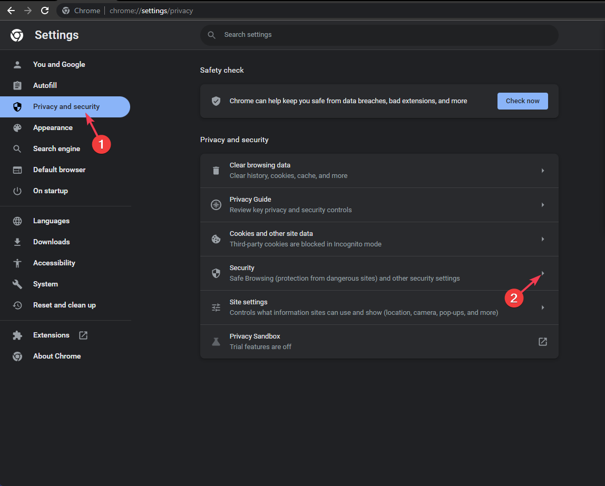This screenshot has height=486, width=605.
Task: Click the Site settings sliders icon
Action: (216, 308)
